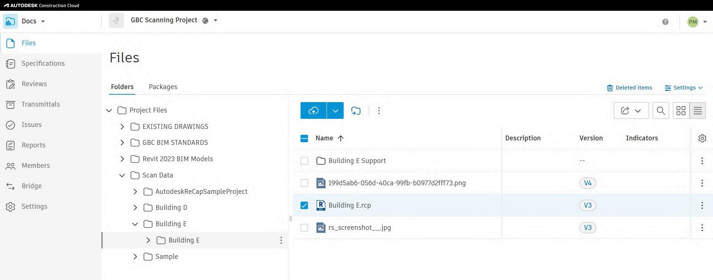
Task: Open Transmittals from the sidebar
Action: tap(41, 104)
